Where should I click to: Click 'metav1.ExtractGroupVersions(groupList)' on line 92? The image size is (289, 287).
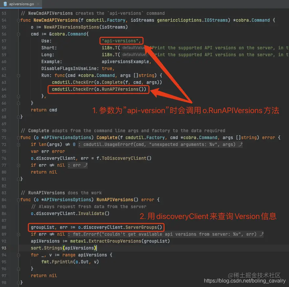(120, 241)
